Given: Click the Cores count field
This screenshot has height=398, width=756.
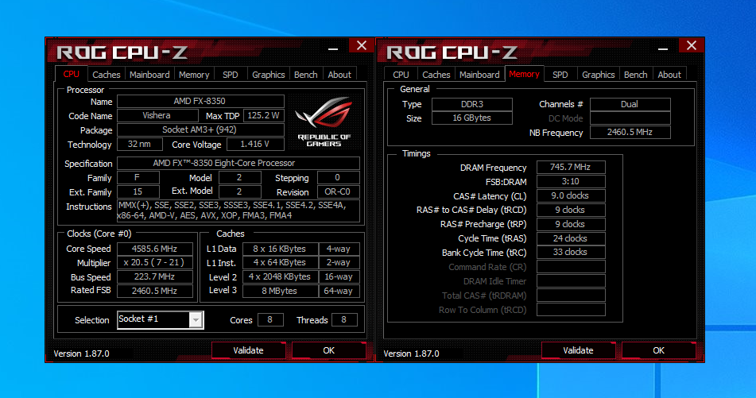Looking at the screenshot, I should click(x=270, y=319).
